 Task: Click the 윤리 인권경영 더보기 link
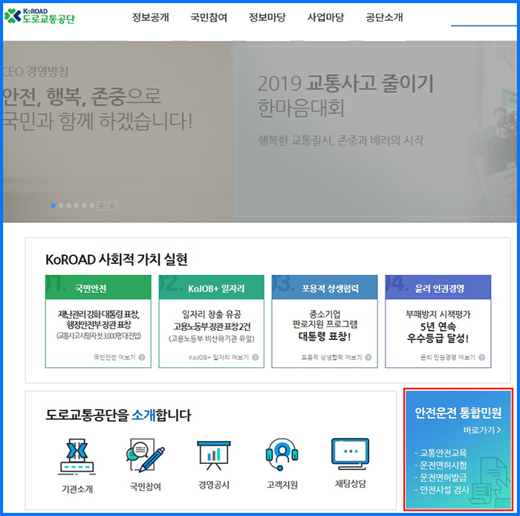coord(448,357)
